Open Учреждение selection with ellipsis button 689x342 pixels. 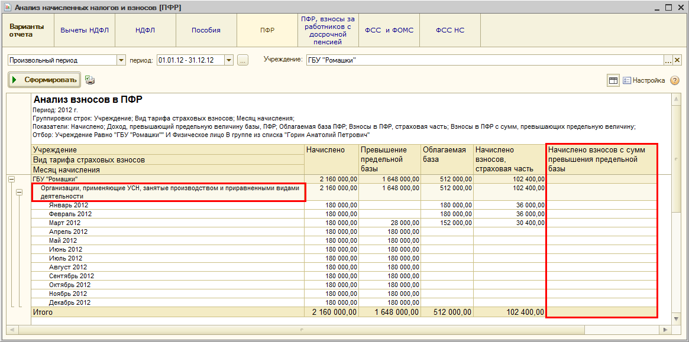(668, 60)
